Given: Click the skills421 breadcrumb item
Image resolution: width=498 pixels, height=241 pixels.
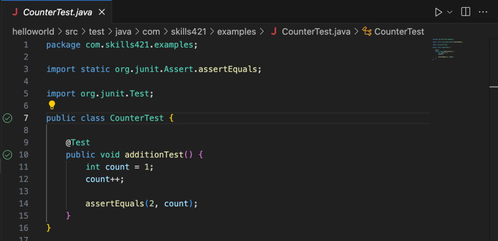Looking at the screenshot, I should (x=189, y=32).
